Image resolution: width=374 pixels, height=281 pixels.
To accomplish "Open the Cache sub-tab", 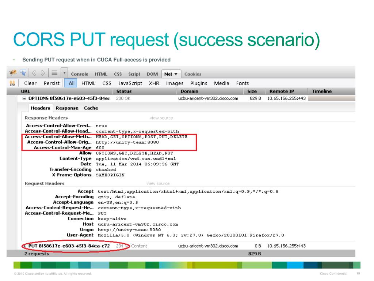I will pos(91,108).
